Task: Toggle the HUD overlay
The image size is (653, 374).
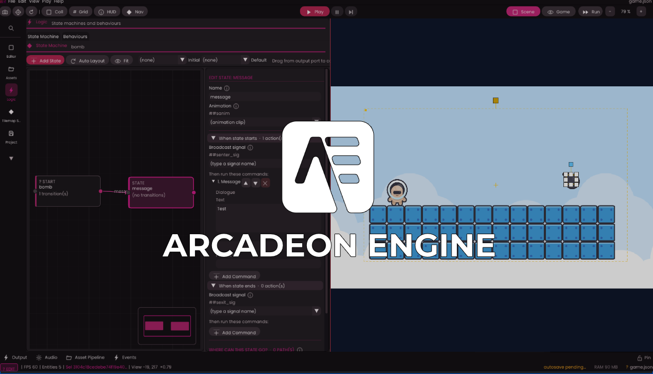Action: click(x=108, y=12)
